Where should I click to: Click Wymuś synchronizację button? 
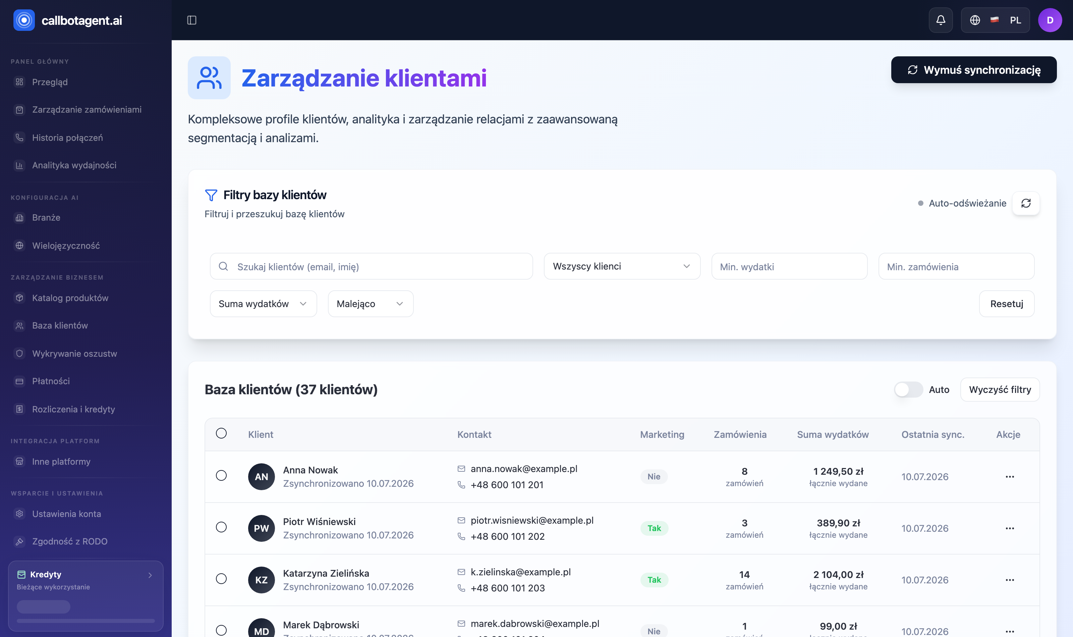[973, 69]
